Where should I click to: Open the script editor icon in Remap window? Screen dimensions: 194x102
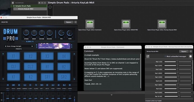point(148,56)
